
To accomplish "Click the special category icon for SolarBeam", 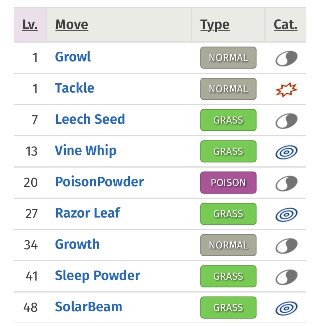I will click(x=286, y=308).
